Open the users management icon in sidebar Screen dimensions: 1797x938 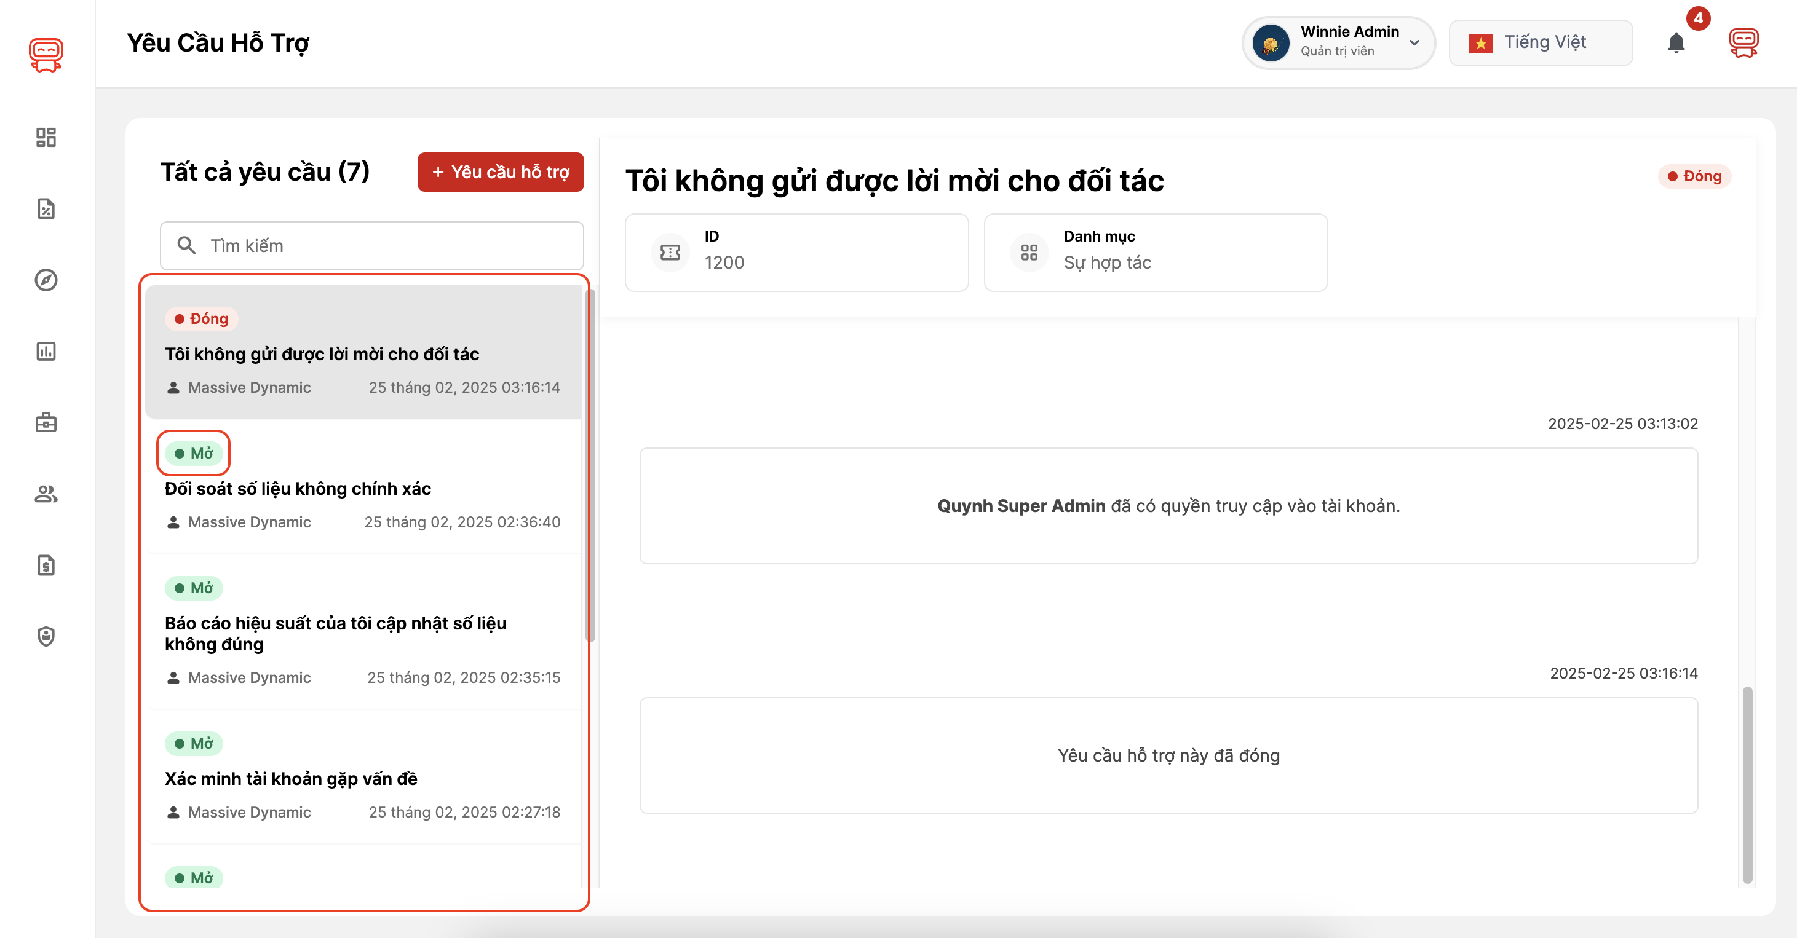[46, 494]
